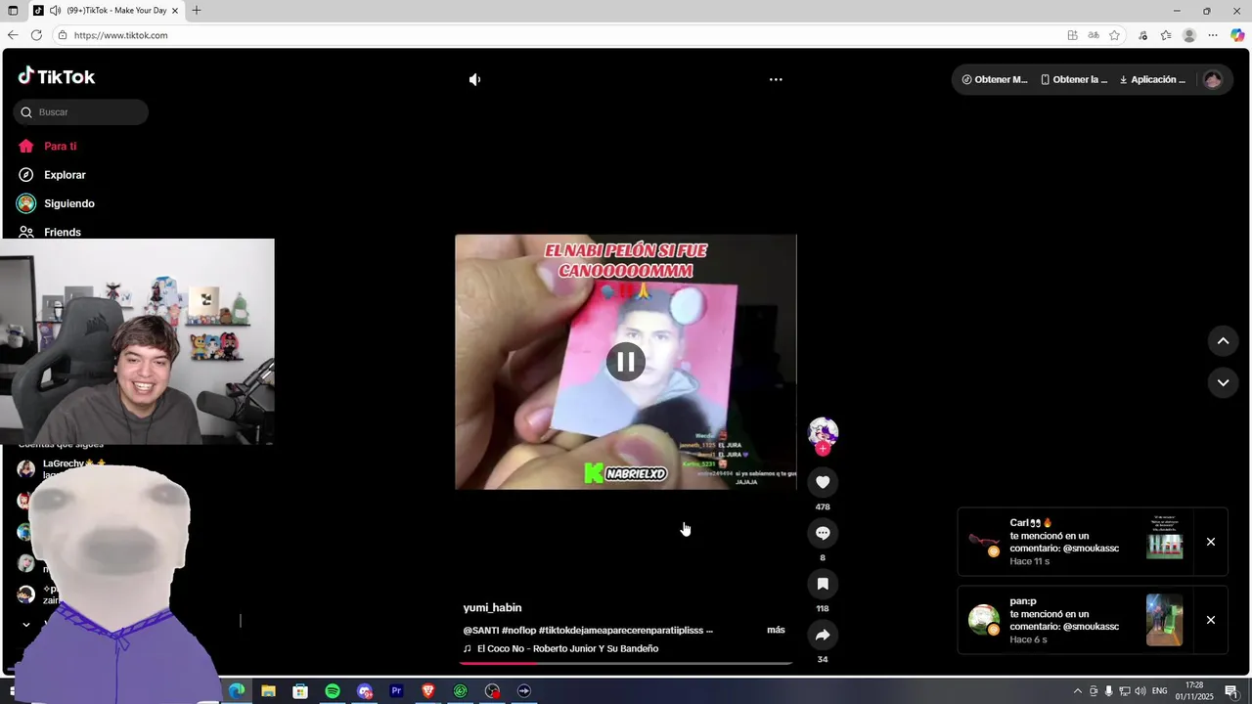The width and height of the screenshot is (1252, 704).
Task: Open the Windows notification center
Action: point(1231,691)
